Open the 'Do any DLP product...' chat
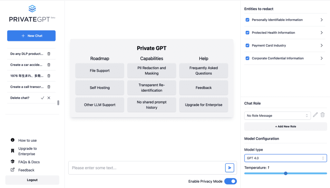The height and width of the screenshot is (188, 330). [27, 54]
